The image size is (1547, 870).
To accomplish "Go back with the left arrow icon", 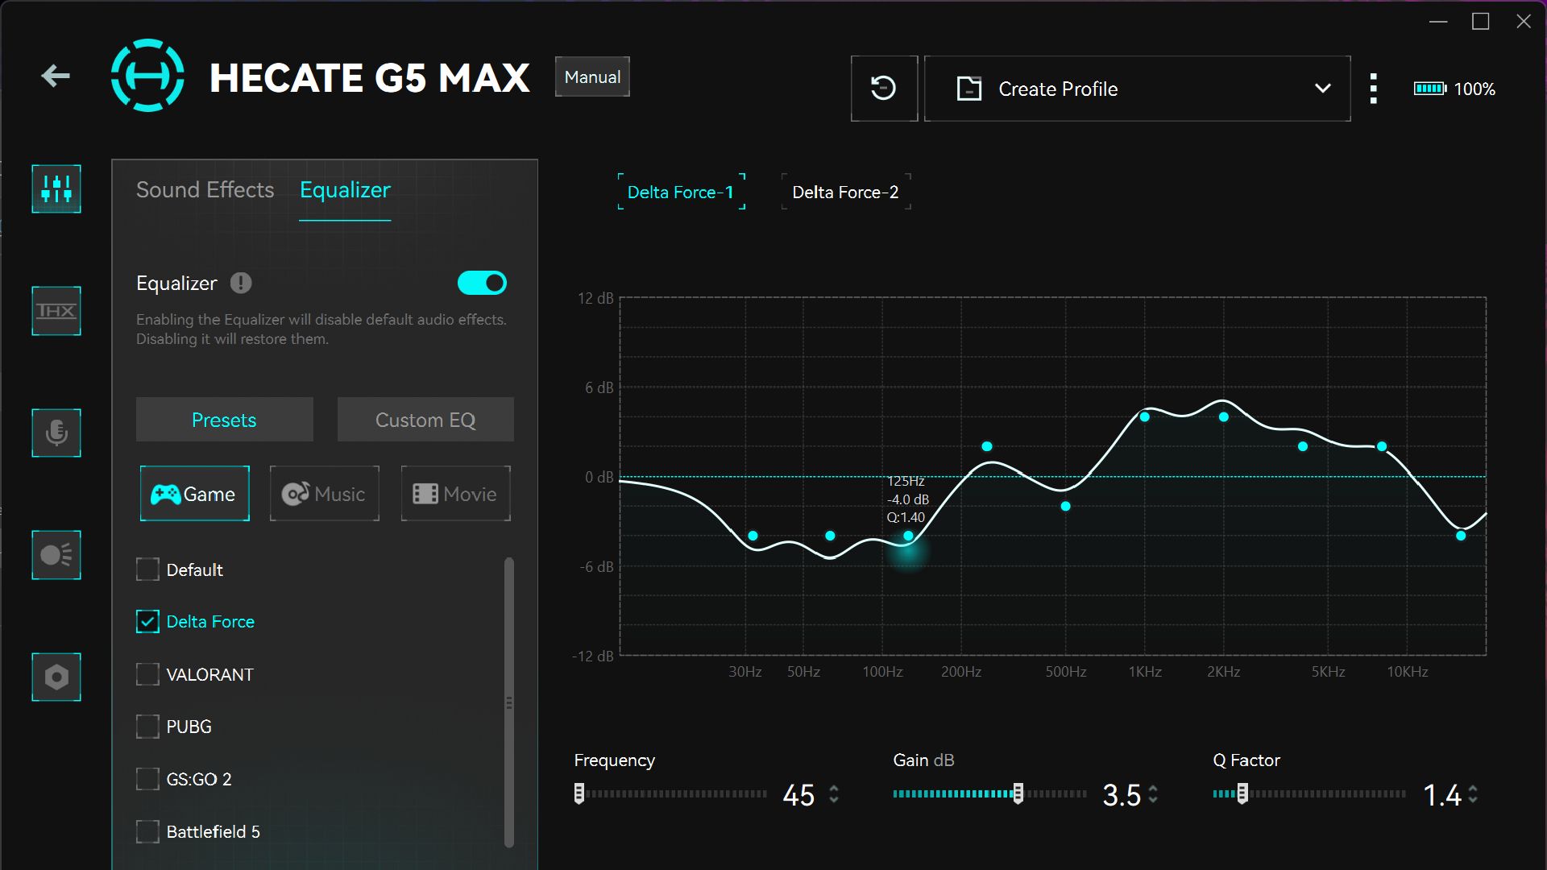I will [56, 77].
